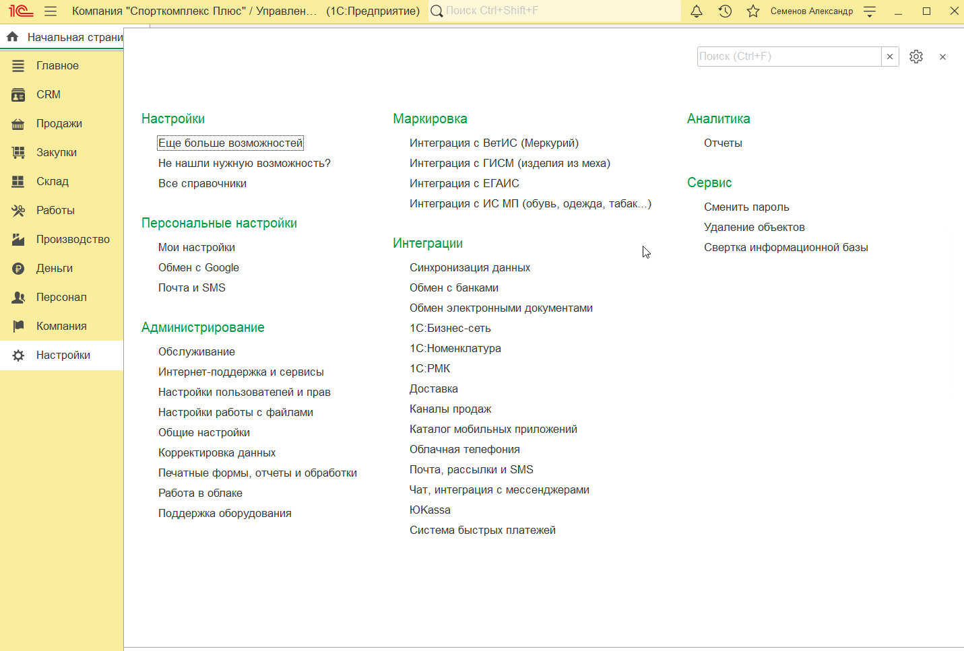Go to the Закупки section

click(61, 153)
